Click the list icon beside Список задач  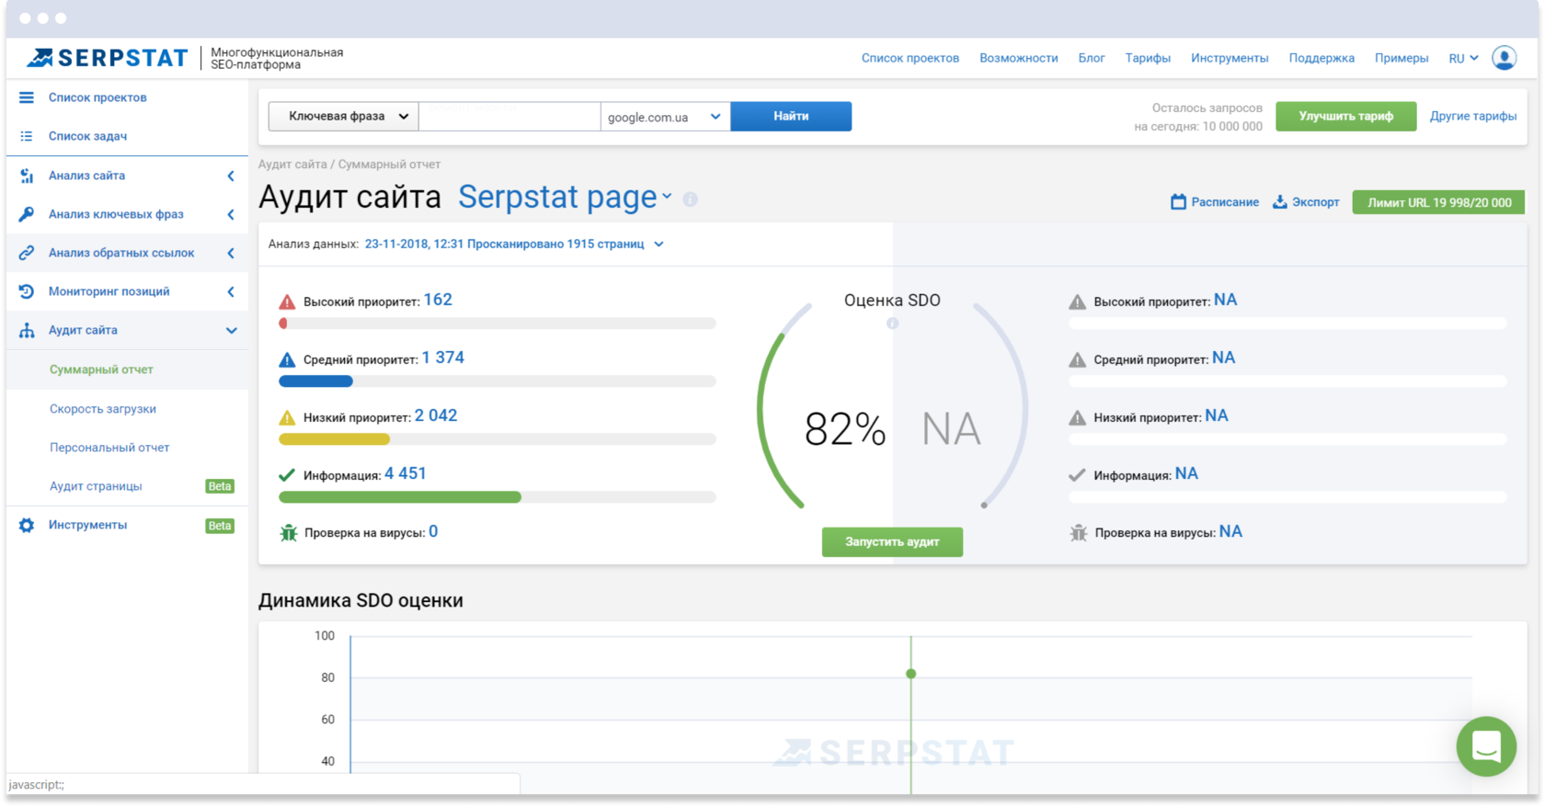point(27,136)
